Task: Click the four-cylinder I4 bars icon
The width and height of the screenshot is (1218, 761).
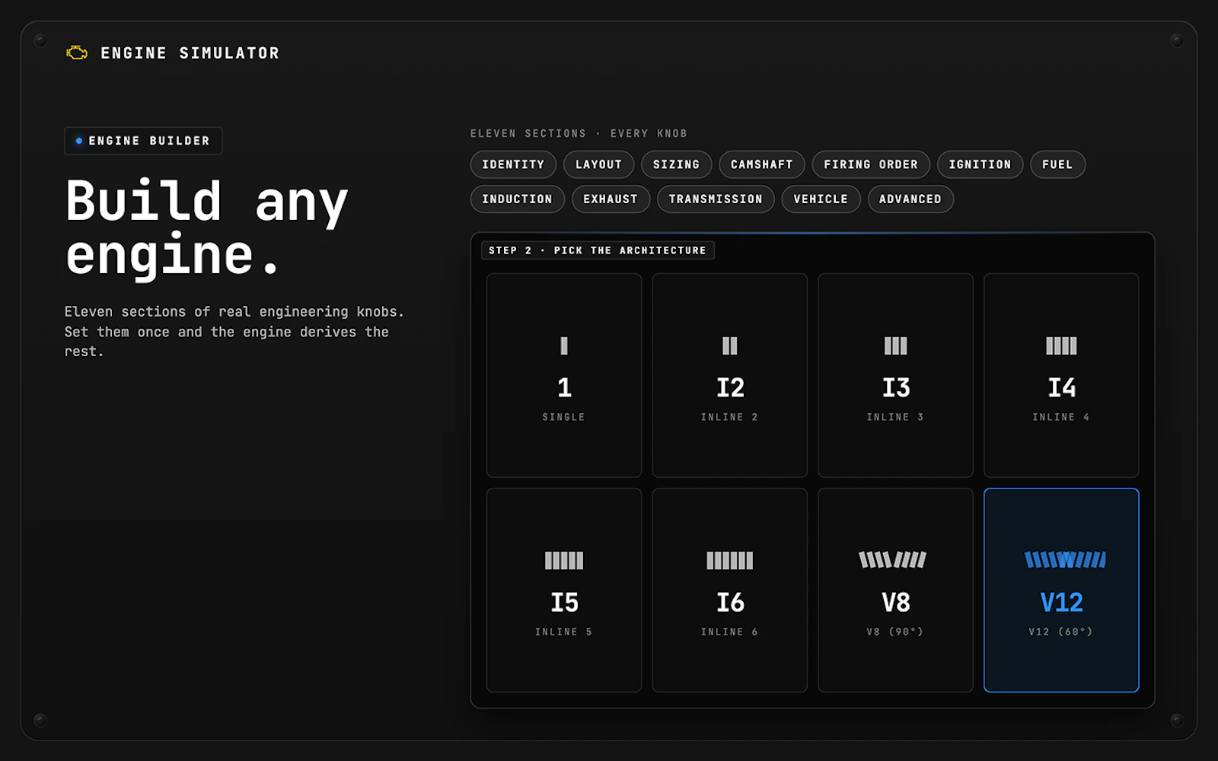Action: pos(1061,346)
